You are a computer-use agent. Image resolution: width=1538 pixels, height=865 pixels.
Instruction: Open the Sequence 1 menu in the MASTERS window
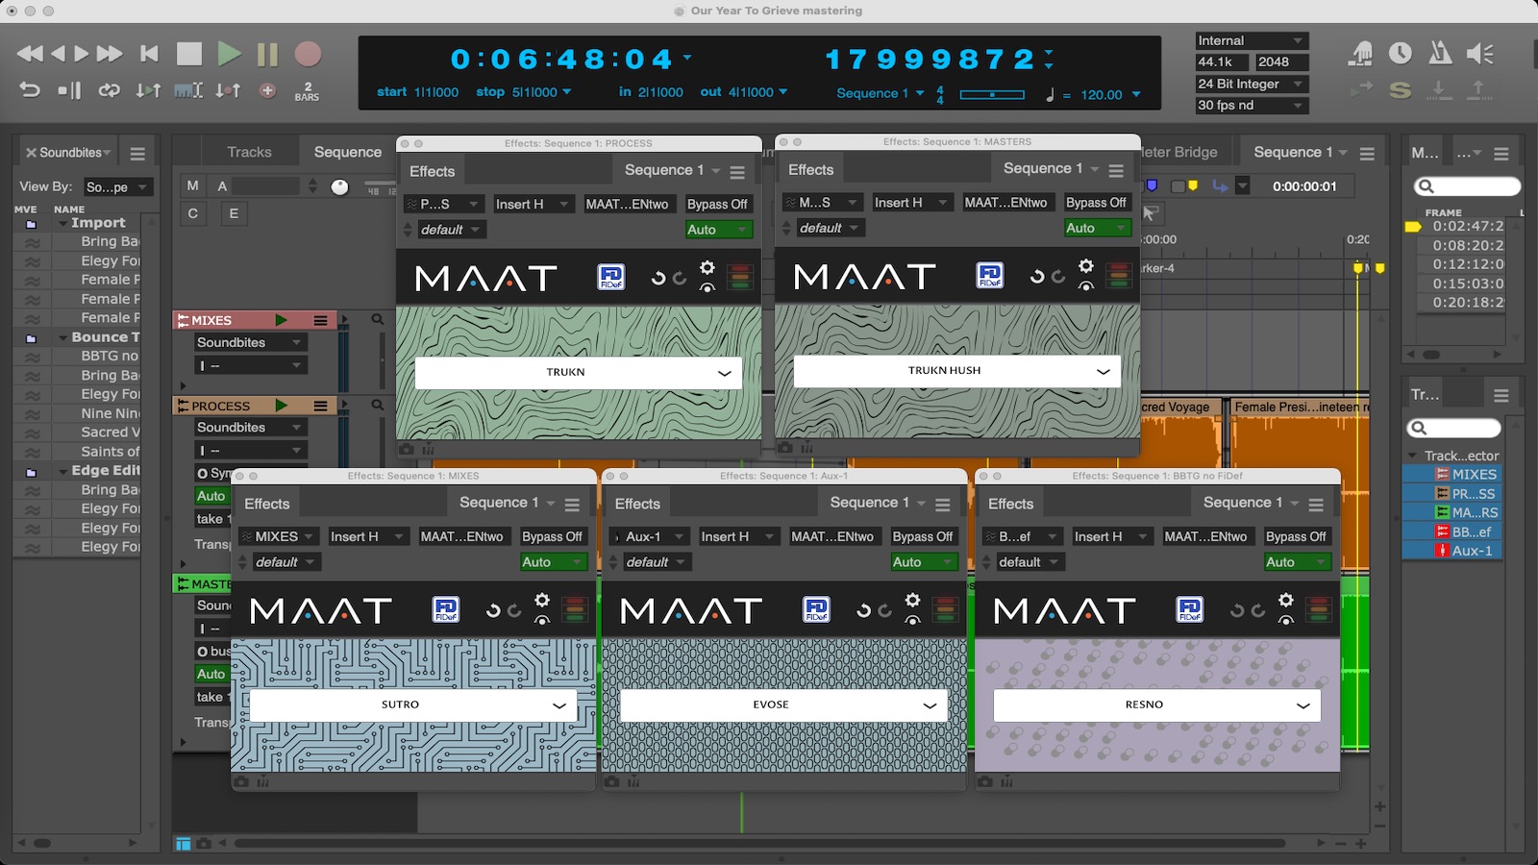coord(1048,168)
